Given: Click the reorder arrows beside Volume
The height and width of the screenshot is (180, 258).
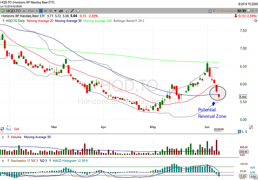Looking at the screenshot, I should pyautogui.click(x=8, y=137).
